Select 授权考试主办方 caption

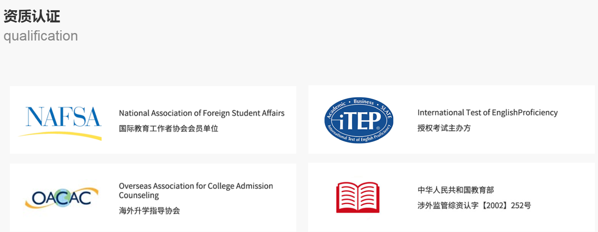point(444,128)
